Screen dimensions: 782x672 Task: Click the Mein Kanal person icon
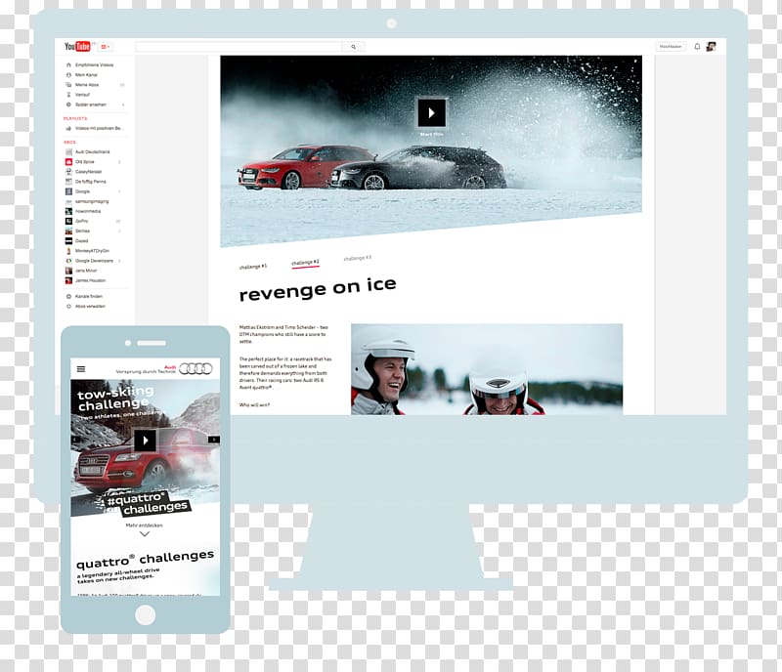pos(68,75)
